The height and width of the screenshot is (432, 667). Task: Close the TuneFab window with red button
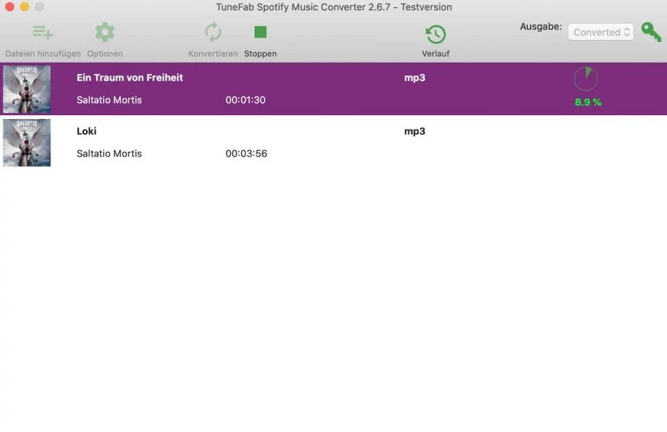[9, 7]
